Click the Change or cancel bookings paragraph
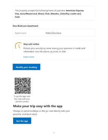The image size is (108, 140). click(x=41, y=113)
